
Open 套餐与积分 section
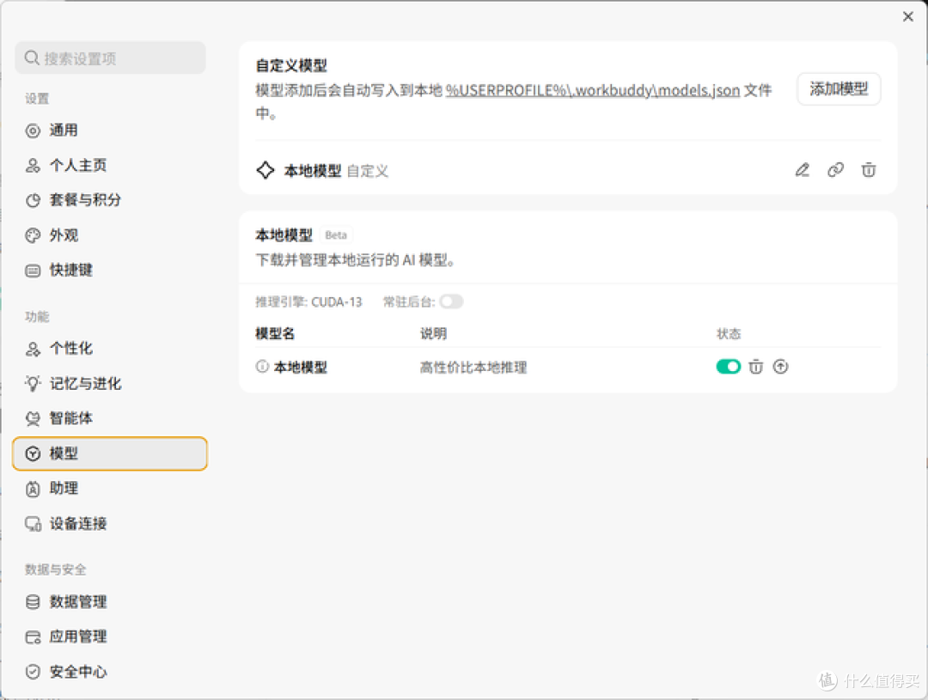pos(110,200)
